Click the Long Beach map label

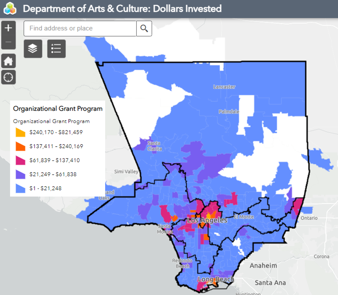(216, 279)
